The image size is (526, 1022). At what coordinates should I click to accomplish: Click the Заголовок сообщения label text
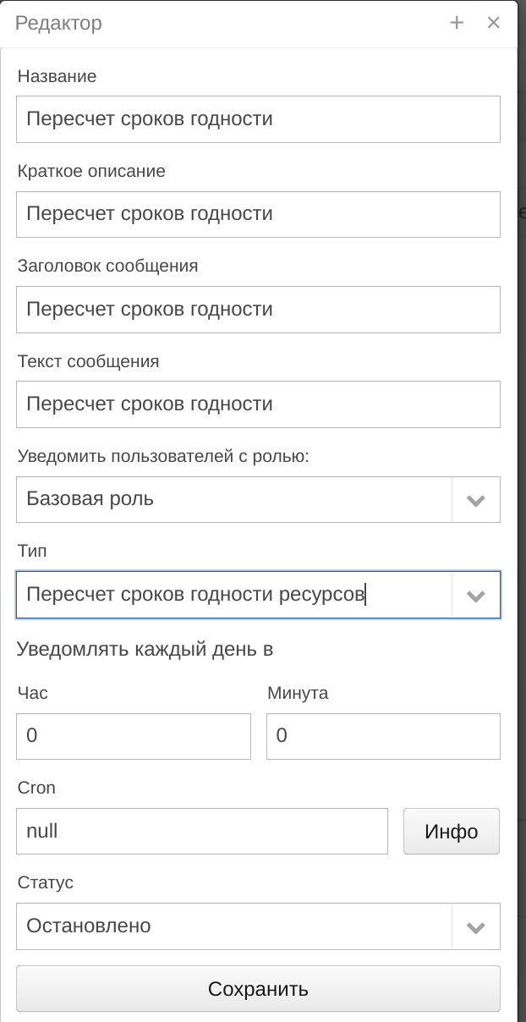pos(107,266)
